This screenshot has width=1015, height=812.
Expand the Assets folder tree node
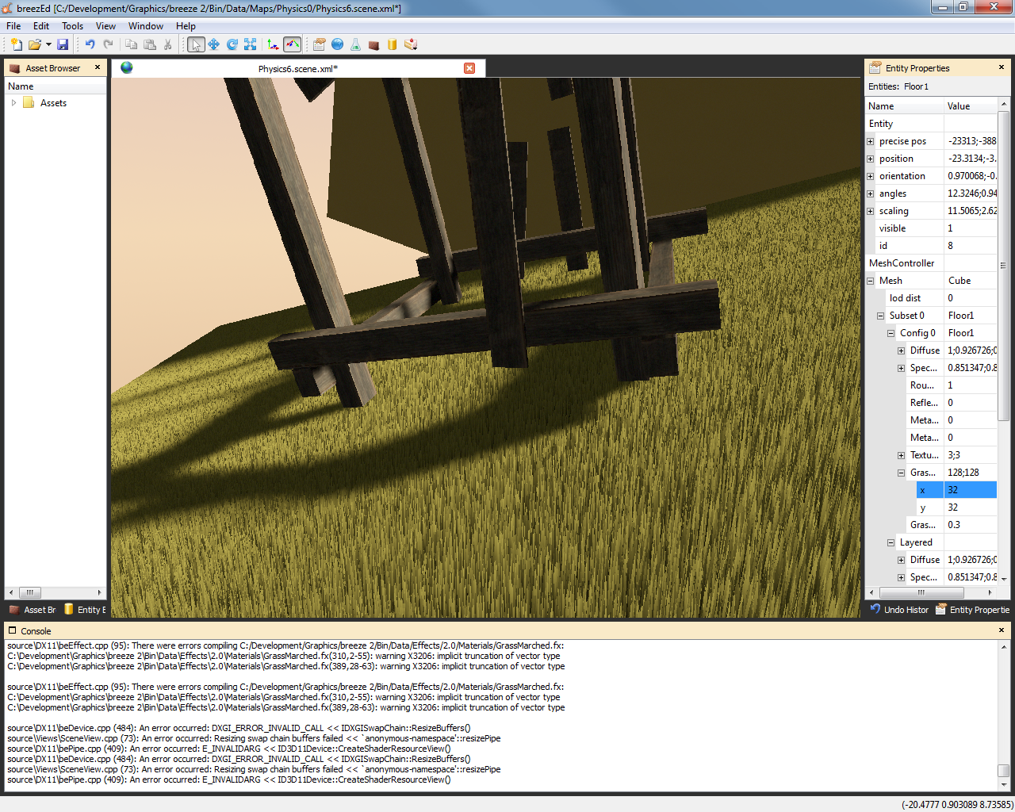coord(13,103)
